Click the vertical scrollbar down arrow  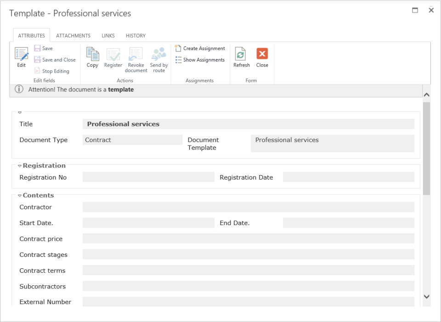426,297
